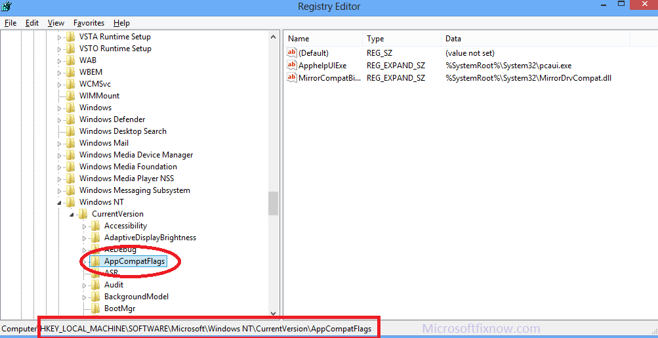The width and height of the screenshot is (658, 338).
Task: Click the Audit folder icon
Action: 96,285
